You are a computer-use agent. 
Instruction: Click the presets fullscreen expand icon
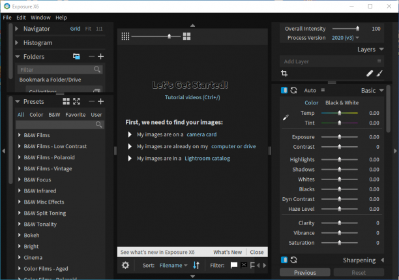tap(76, 101)
